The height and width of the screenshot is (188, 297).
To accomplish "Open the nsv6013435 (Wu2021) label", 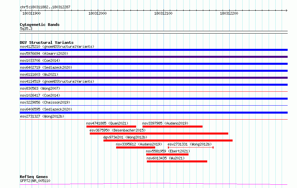I will (x=166, y=158).
